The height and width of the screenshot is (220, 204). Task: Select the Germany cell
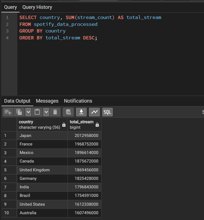coord(42,178)
